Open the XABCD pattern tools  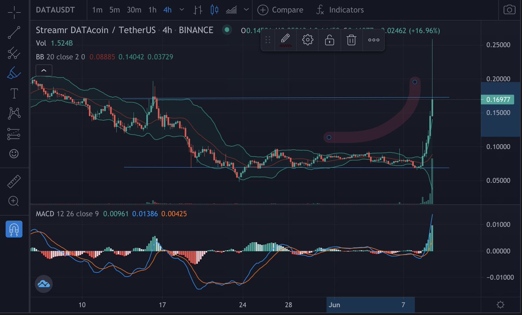pyautogui.click(x=14, y=113)
